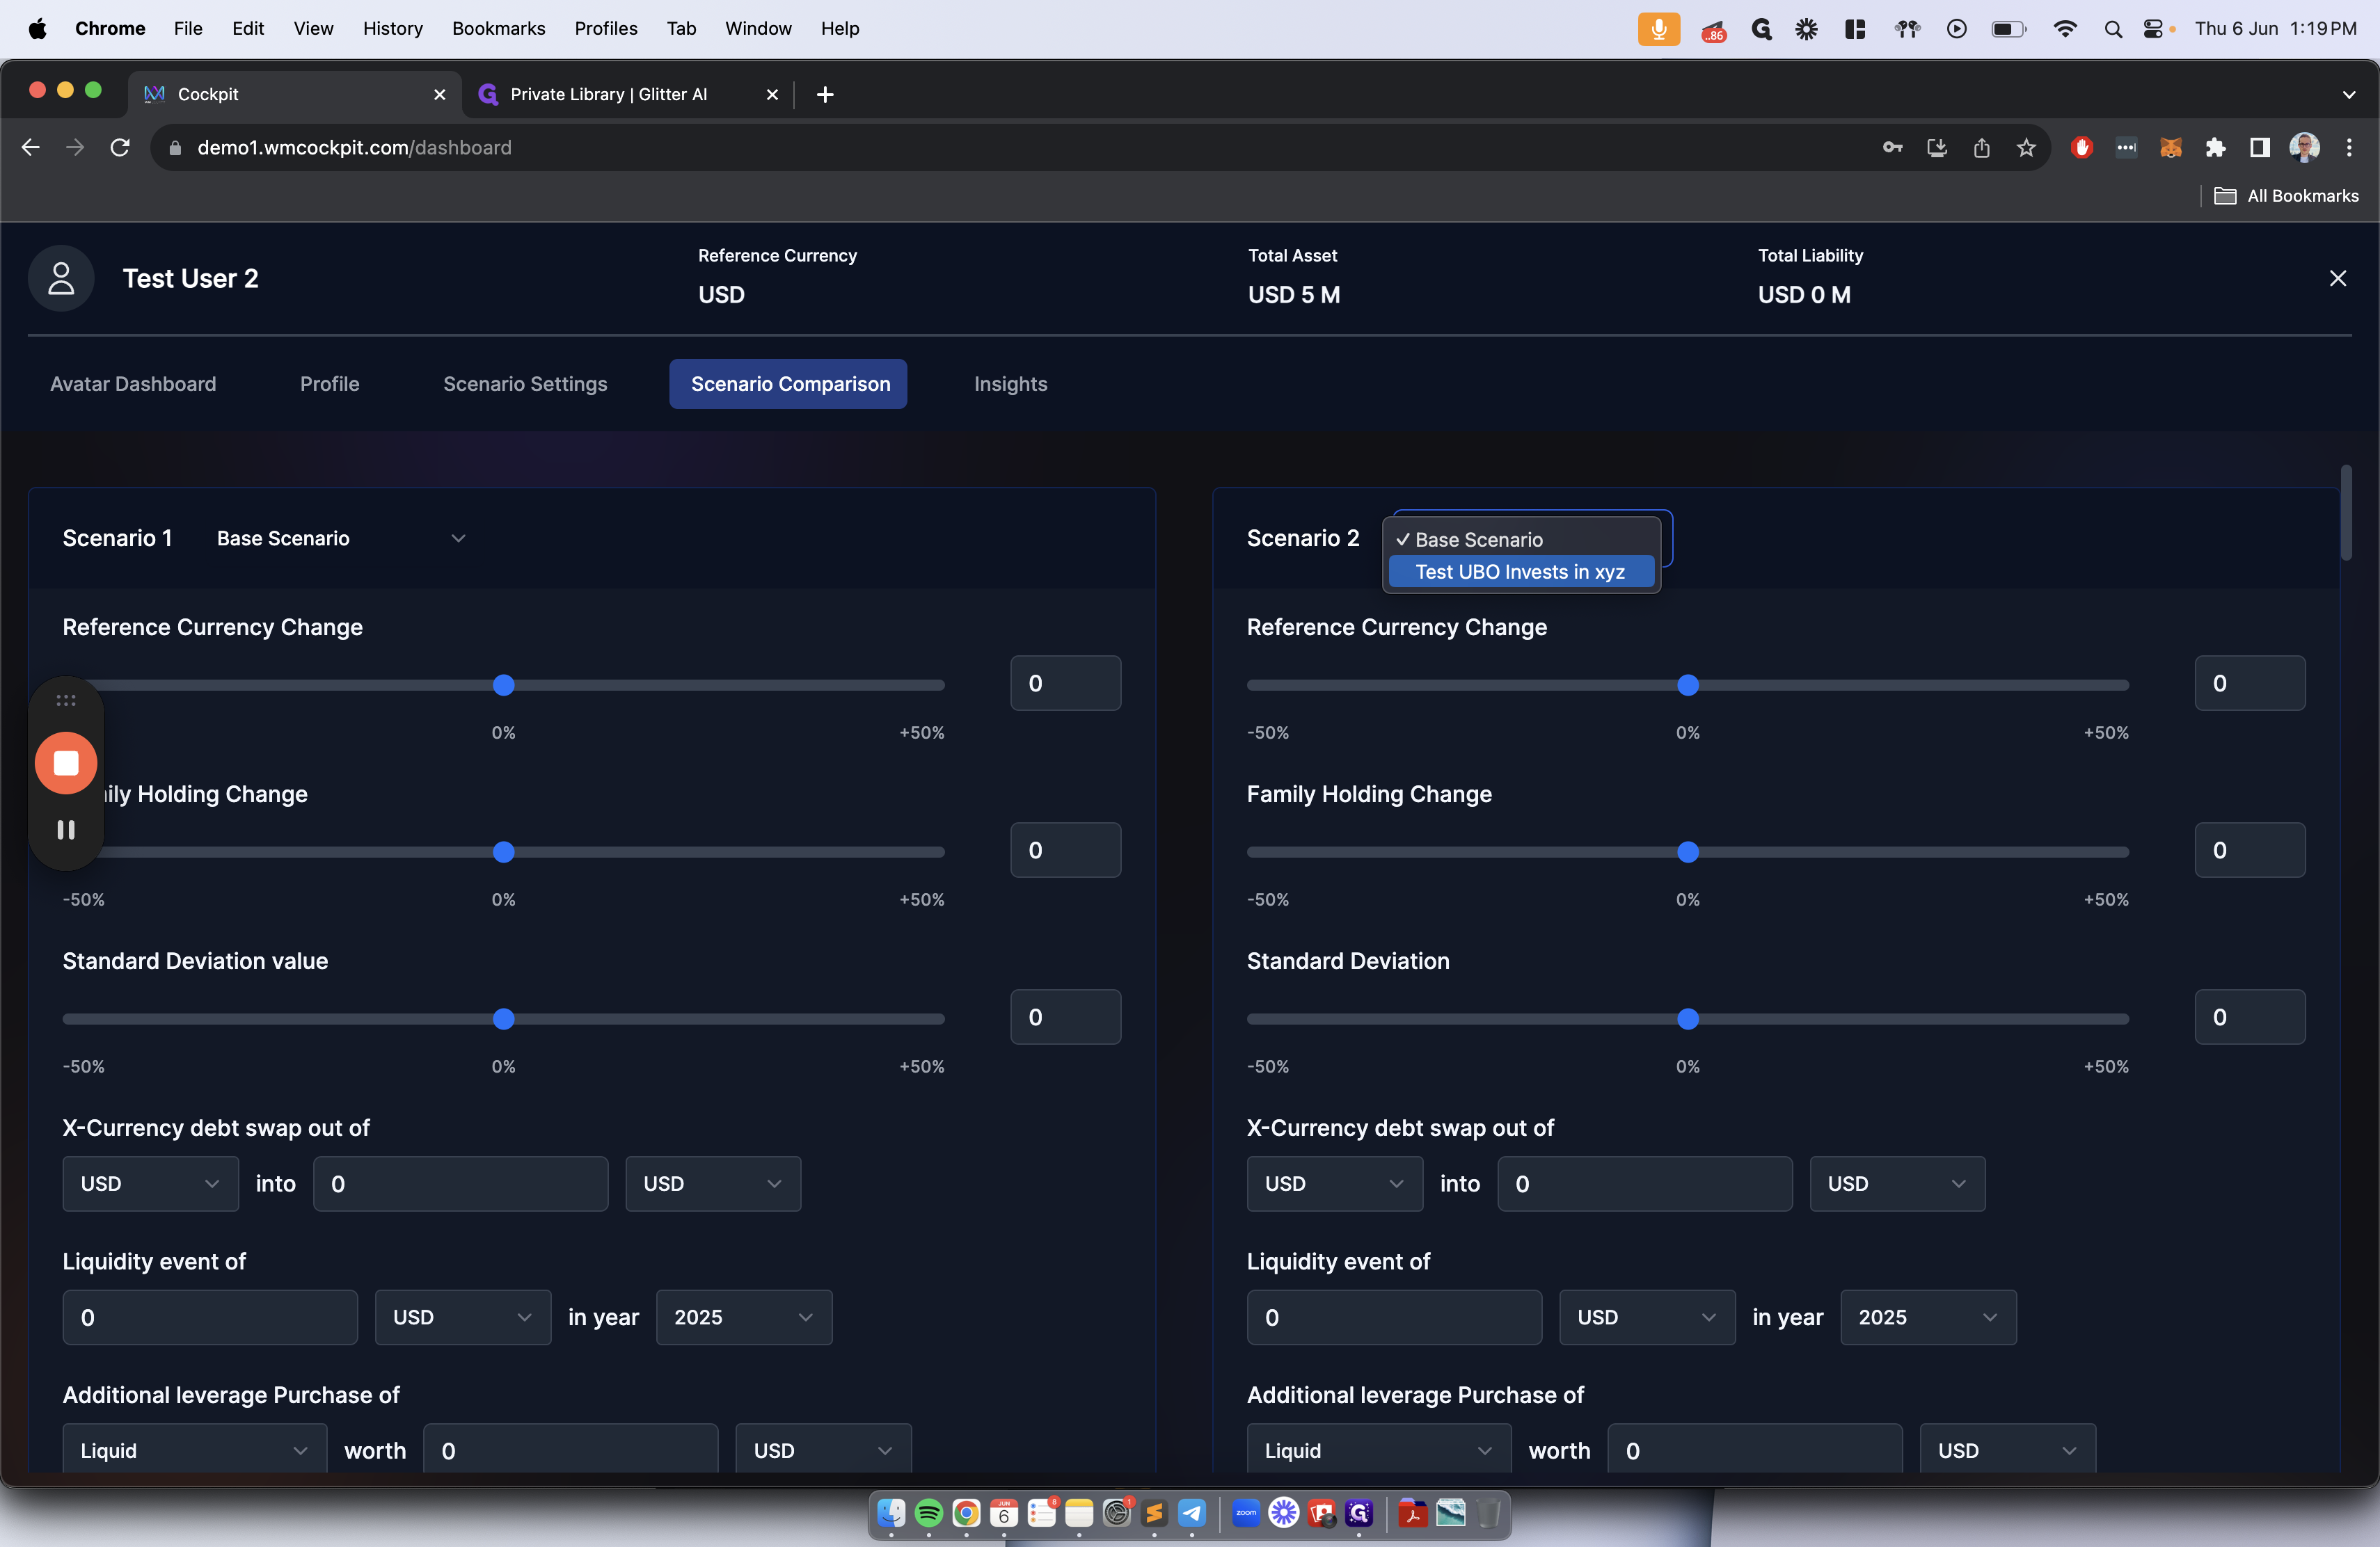Open Scenario 1 liquidity event year dropdown
Image resolution: width=2380 pixels, height=1547 pixels.
point(743,1317)
